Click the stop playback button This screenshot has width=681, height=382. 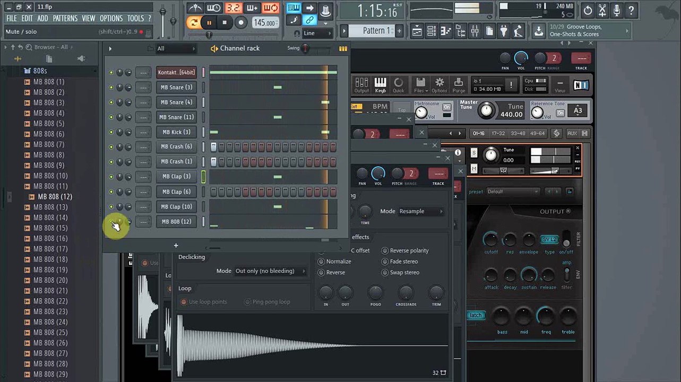tap(225, 23)
